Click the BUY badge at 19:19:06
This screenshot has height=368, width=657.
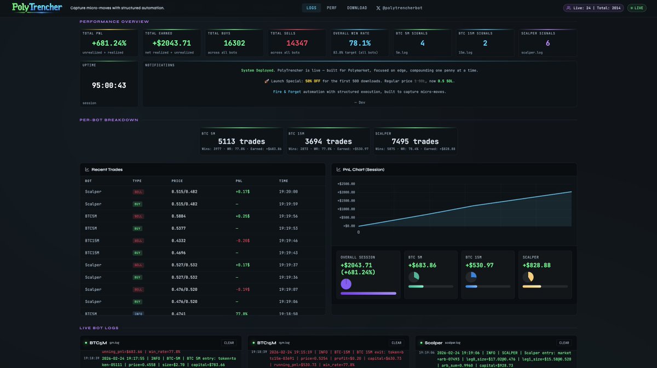[x=137, y=302]
